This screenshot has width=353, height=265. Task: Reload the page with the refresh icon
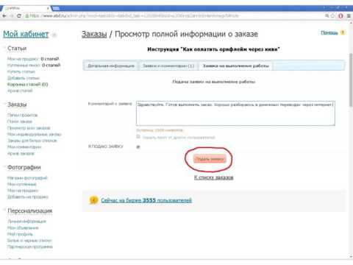19,15
